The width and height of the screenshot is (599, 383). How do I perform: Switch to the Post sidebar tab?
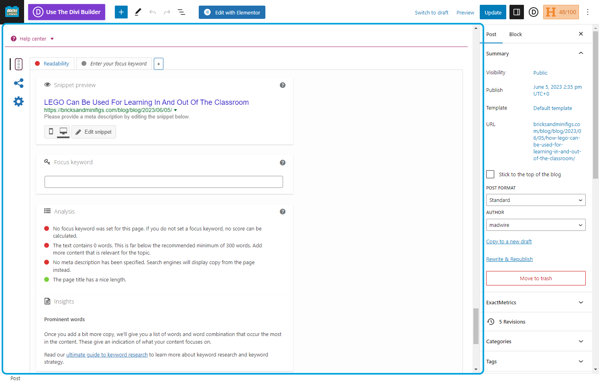[491, 34]
